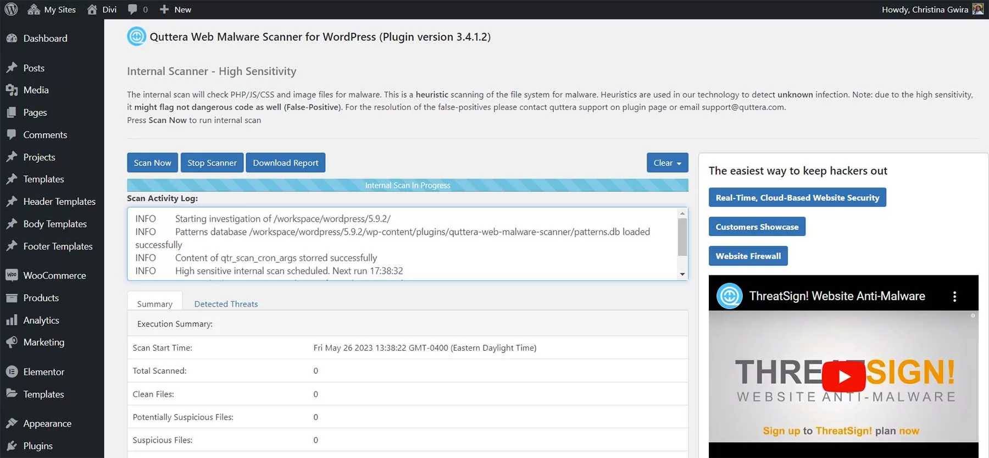Click the scan log scrollbar thumb
Image resolution: width=989 pixels, height=458 pixels.
click(682, 237)
